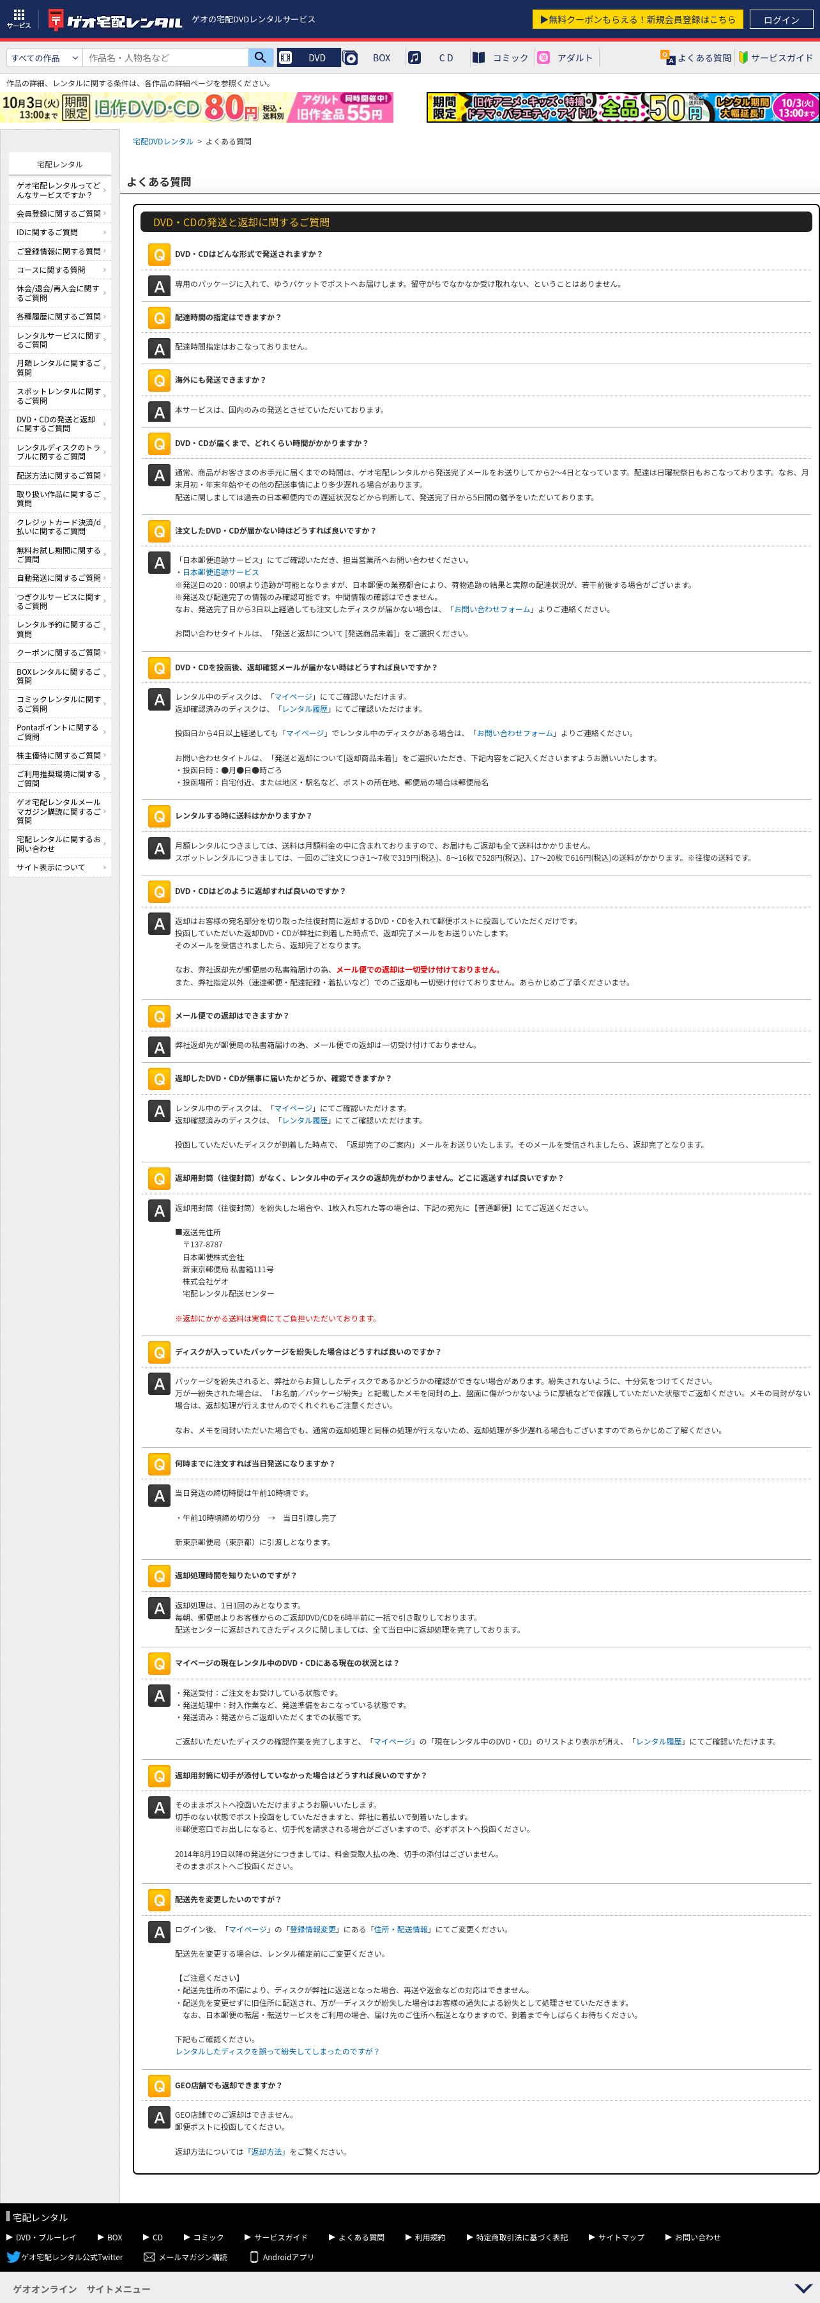Click the 登録情報変更 link
The image size is (820, 2303).
coord(314,1929)
